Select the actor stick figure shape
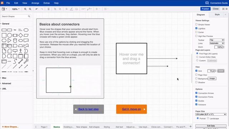 [x=21, y=51]
